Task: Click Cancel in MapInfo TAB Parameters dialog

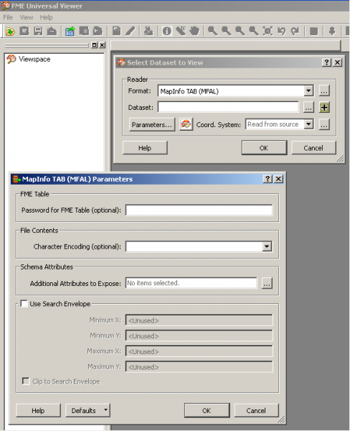Action: (256, 410)
